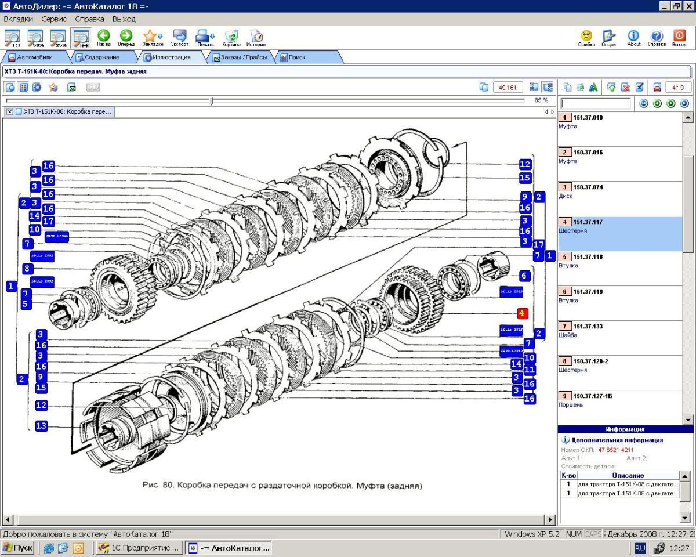This screenshot has width=696, height=557.
Task: Jump to last part with navigation button
Action: point(684,104)
